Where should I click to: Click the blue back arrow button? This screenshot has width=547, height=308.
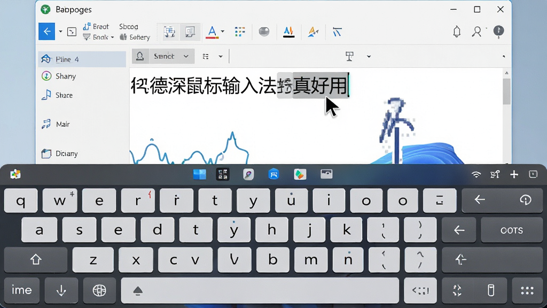coord(47,32)
